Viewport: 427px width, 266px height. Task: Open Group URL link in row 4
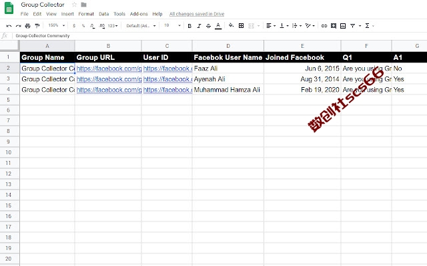(x=109, y=90)
